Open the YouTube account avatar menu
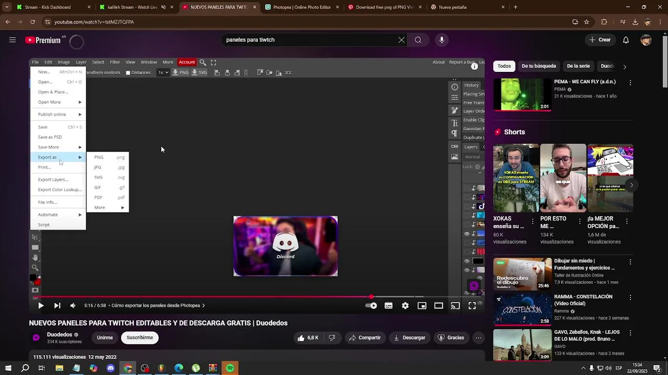 646,40
